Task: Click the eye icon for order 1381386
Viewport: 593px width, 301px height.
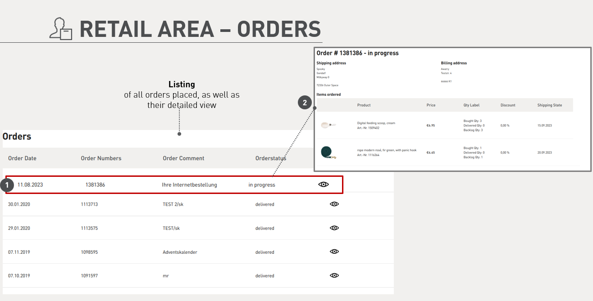Action: 324,184
